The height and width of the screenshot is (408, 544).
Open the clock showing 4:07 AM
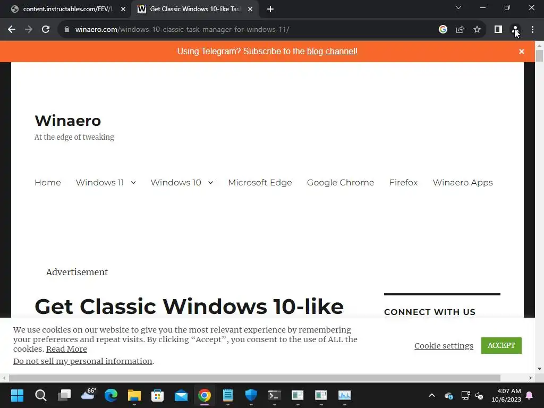click(x=506, y=395)
